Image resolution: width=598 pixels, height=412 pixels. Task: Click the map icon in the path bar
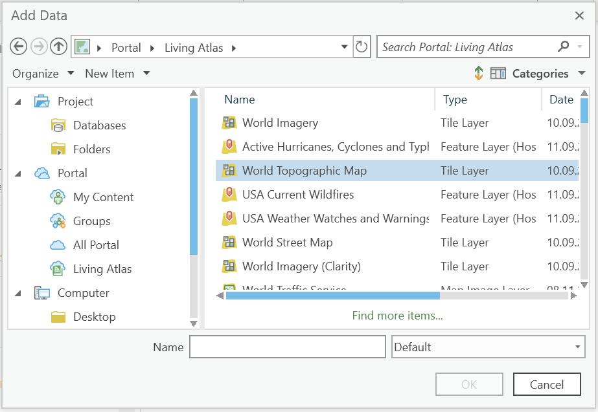click(x=82, y=47)
